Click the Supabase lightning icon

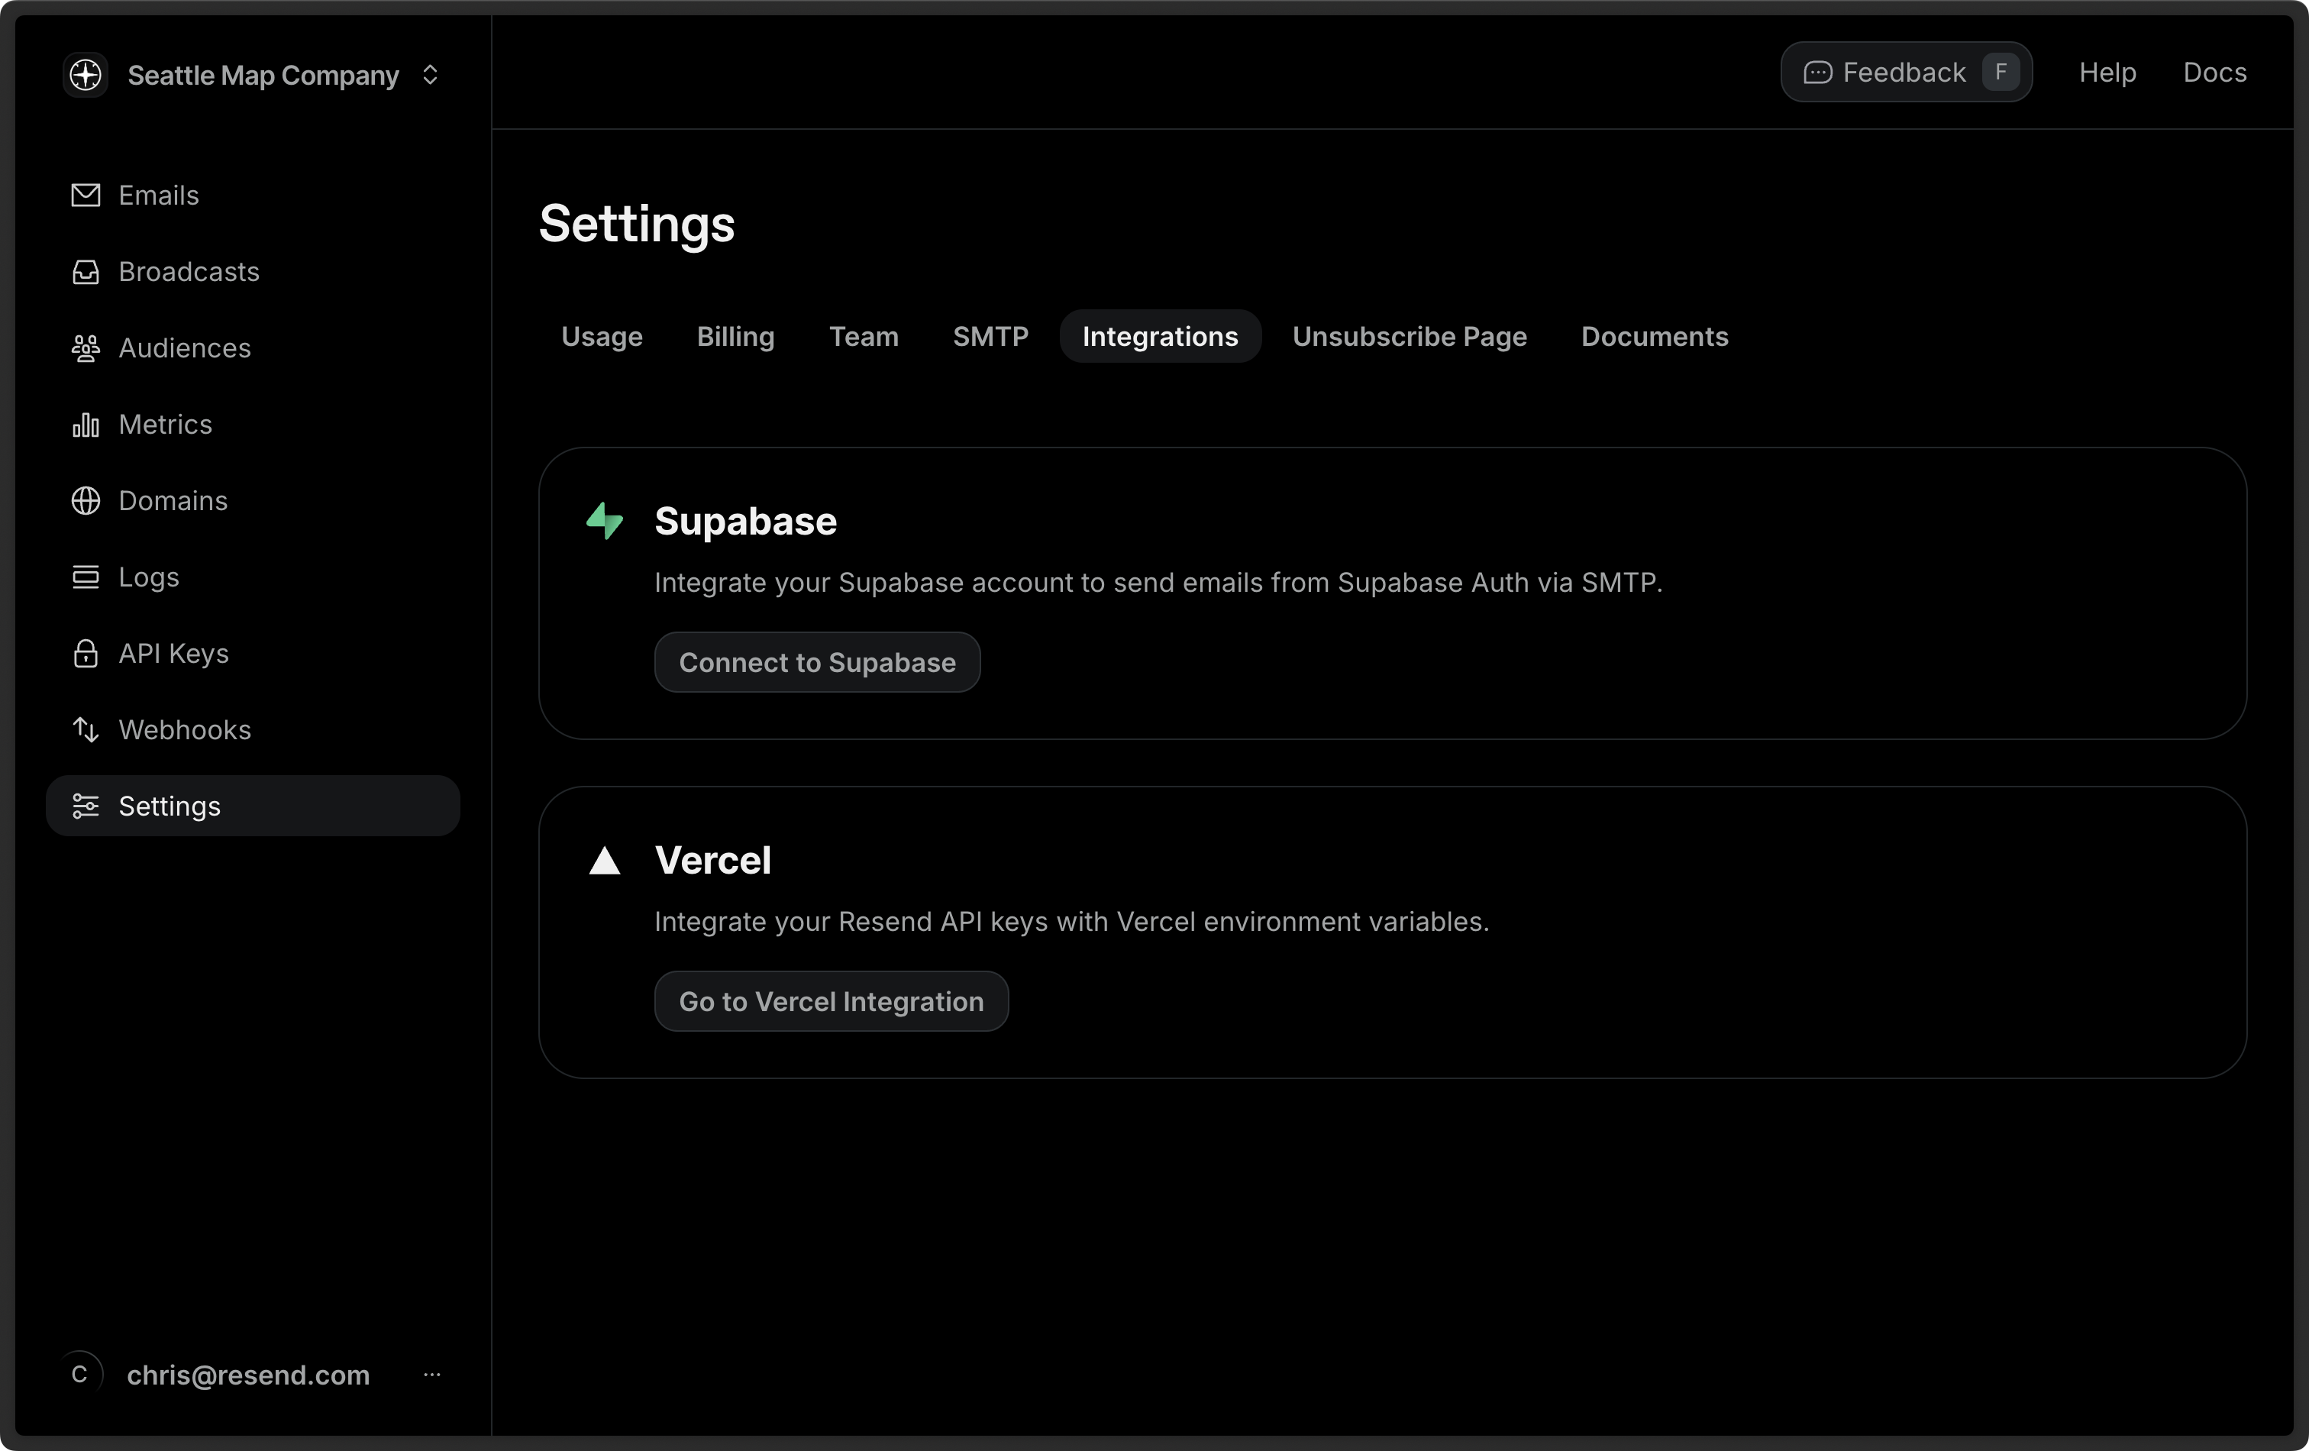(x=604, y=521)
